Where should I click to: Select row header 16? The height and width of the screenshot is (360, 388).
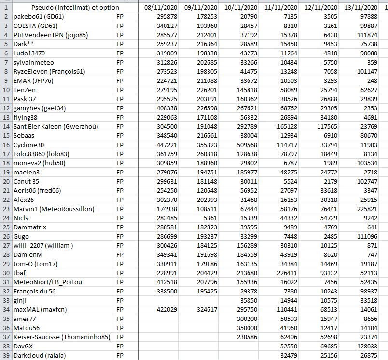[x=6, y=145]
